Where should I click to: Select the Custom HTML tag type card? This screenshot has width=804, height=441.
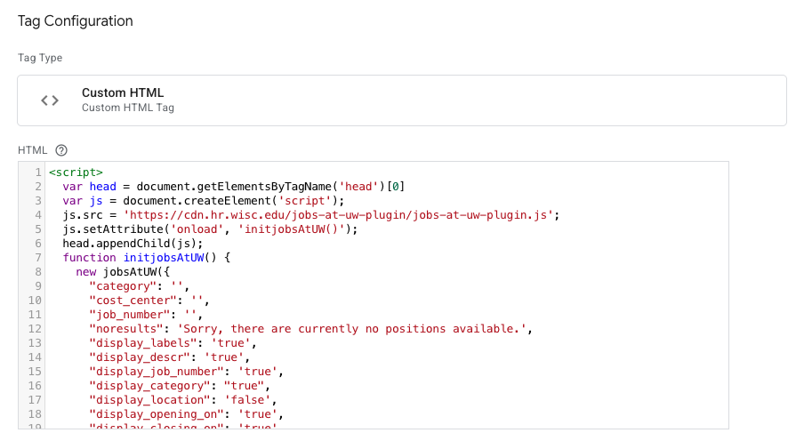pos(401,100)
